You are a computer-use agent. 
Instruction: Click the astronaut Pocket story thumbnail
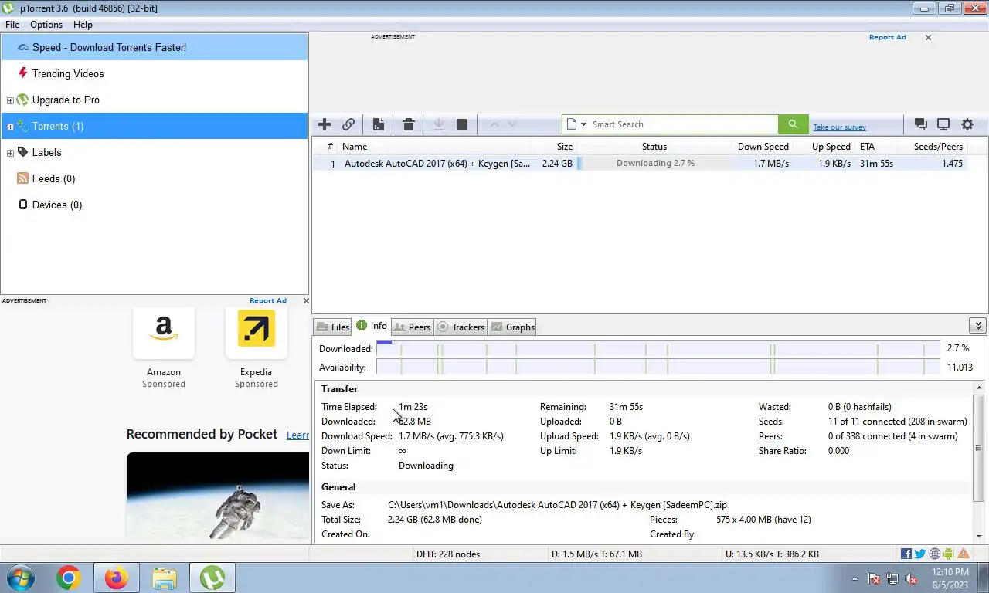point(218,495)
